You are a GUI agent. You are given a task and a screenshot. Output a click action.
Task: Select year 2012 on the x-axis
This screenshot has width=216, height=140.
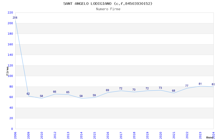tap(55, 135)
